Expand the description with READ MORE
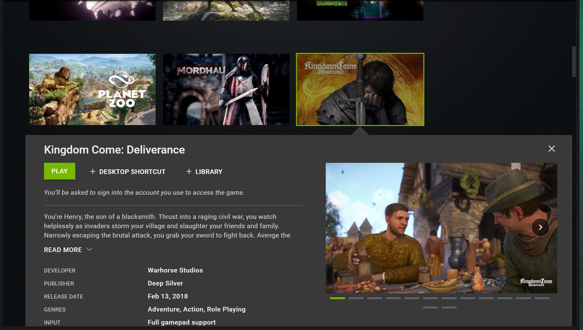The width and height of the screenshot is (583, 330). [x=68, y=250]
